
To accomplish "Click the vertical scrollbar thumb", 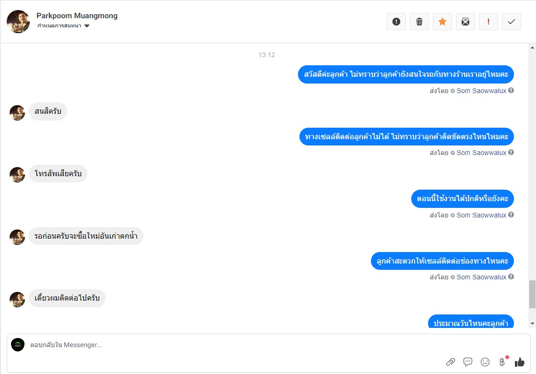I will [x=532, y=294].
